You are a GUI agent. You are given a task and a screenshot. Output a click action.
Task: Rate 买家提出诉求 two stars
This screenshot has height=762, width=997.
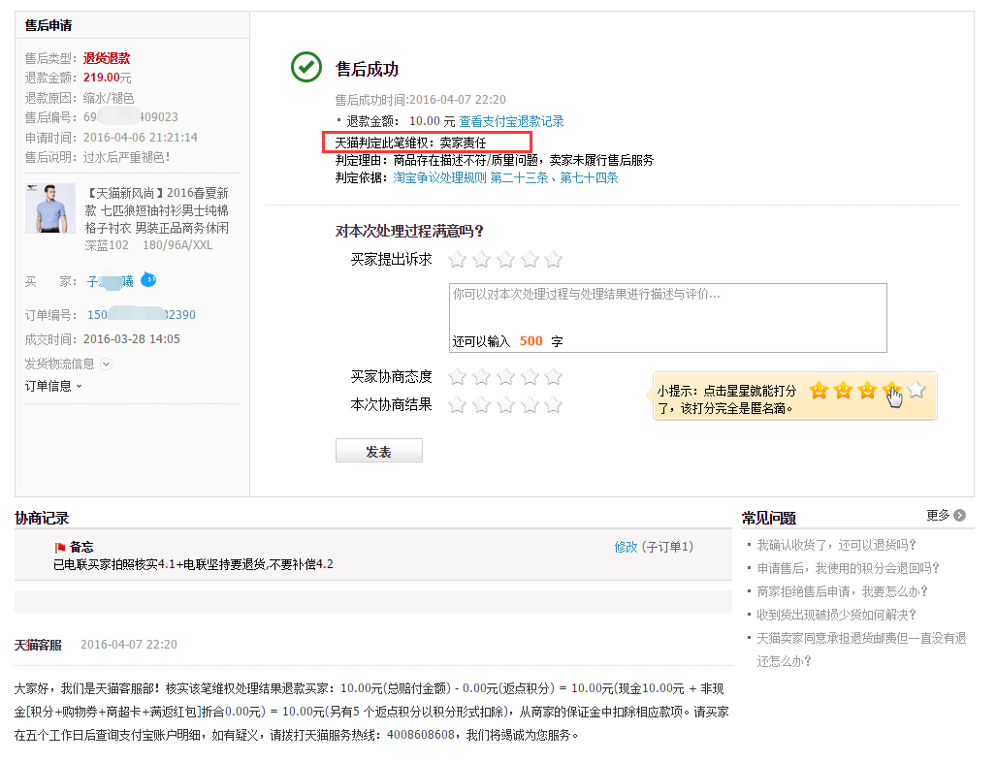(481, 259)
